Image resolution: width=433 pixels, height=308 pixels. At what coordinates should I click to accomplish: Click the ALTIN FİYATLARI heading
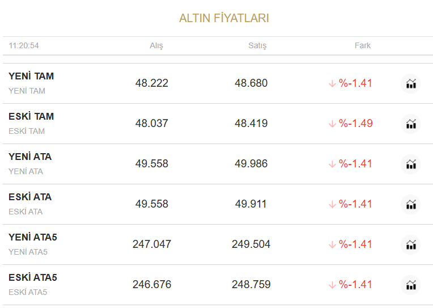pyautogui.click(x=224, y=18)
